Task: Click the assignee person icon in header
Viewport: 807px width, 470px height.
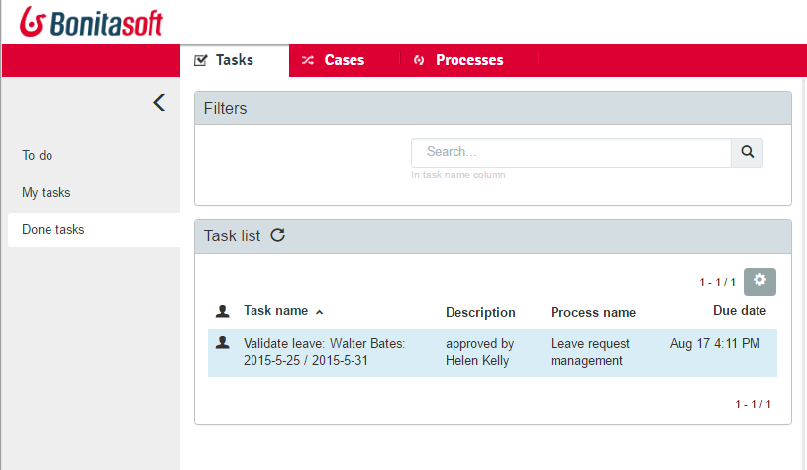Action: (x=223, y=311)
